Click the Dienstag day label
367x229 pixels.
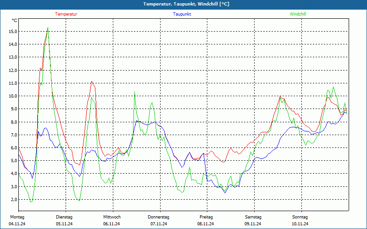pos(64,217)
